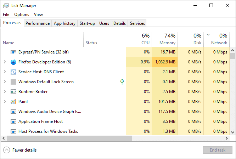Expand Service Host: DNS Client group

coord(5,72)
